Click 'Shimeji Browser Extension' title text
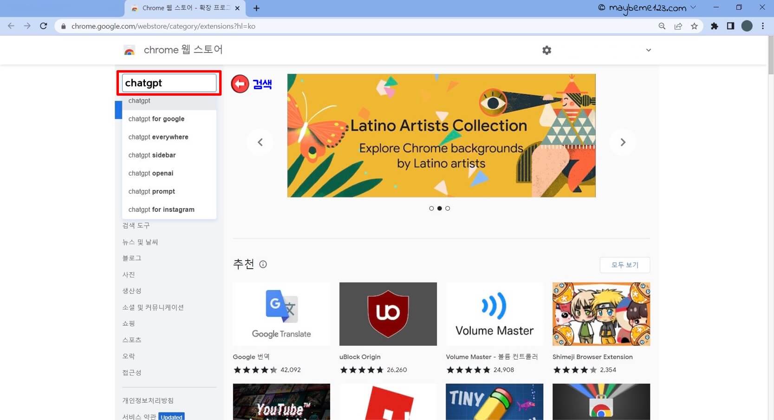The height and width of the screenshot is (420, 774). [592, 357]
